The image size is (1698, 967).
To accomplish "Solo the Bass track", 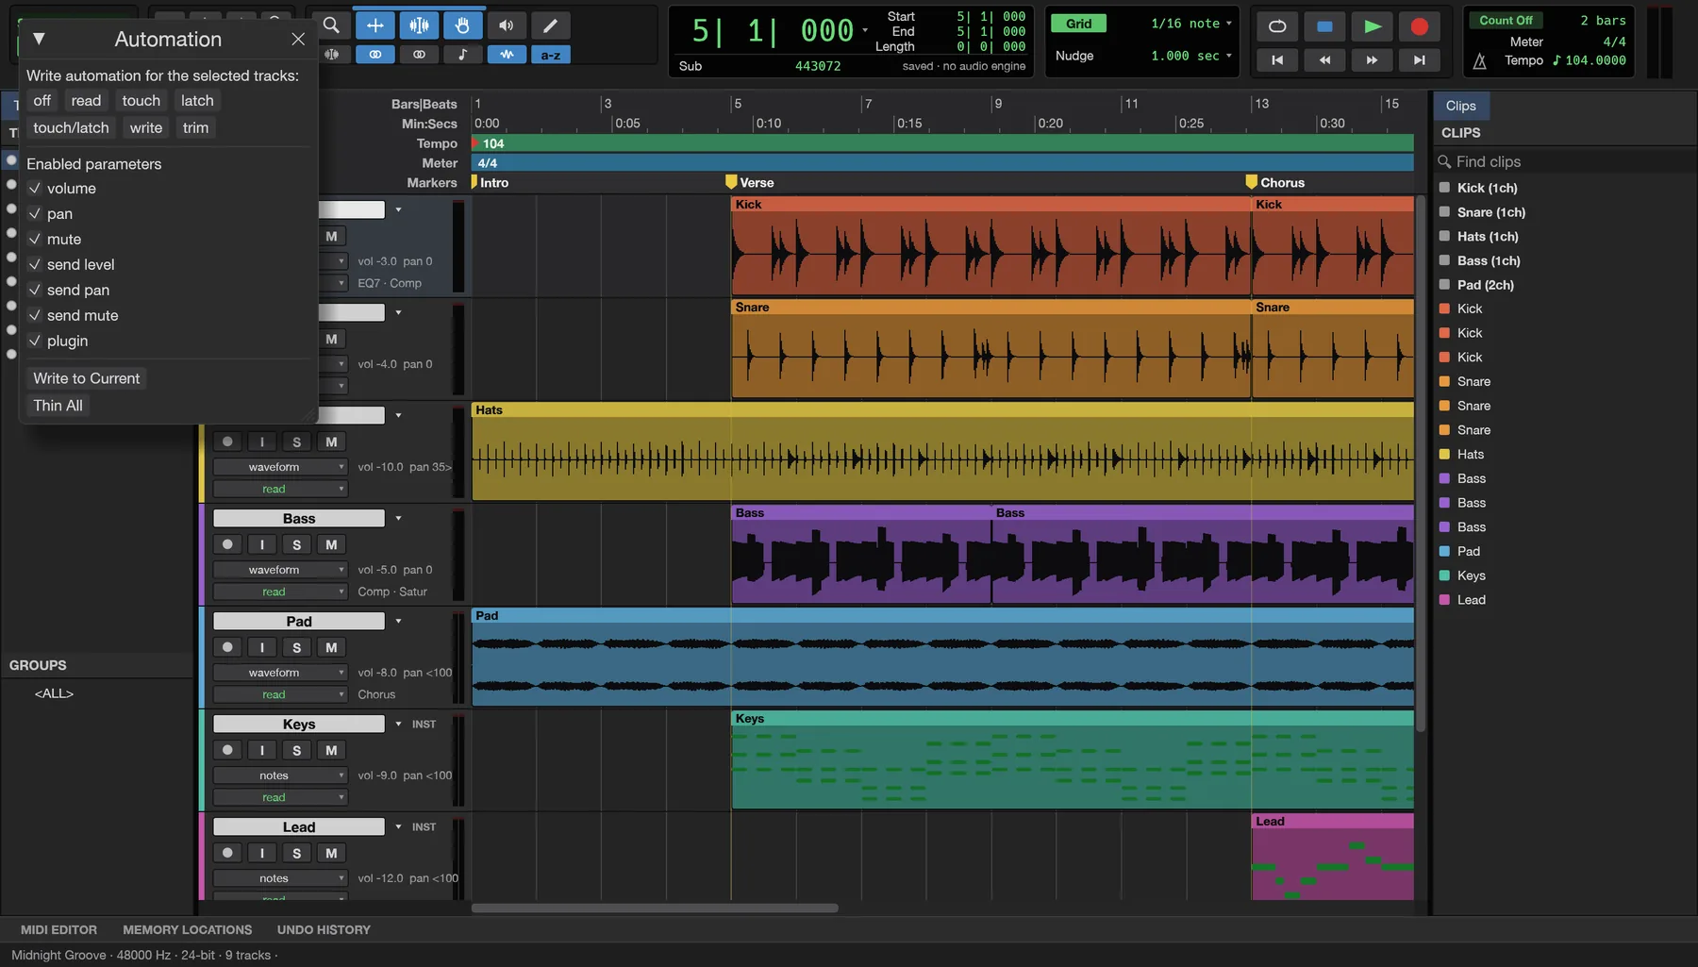I will 296,545.
